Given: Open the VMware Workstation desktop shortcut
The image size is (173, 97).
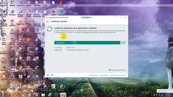Looking at the screenshot, I should pyautogui.click(x=61, y=88).
